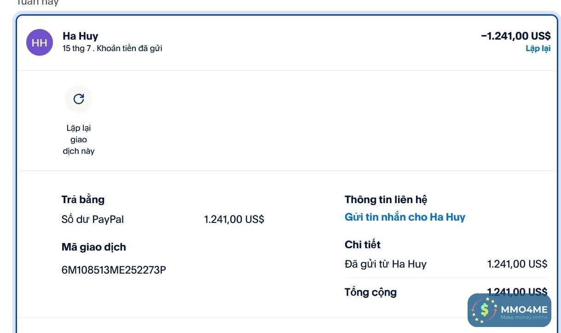Viewport: 561px width, 333px height.
Task: Click the dollar sign logo icon
Action: (484, 310)
